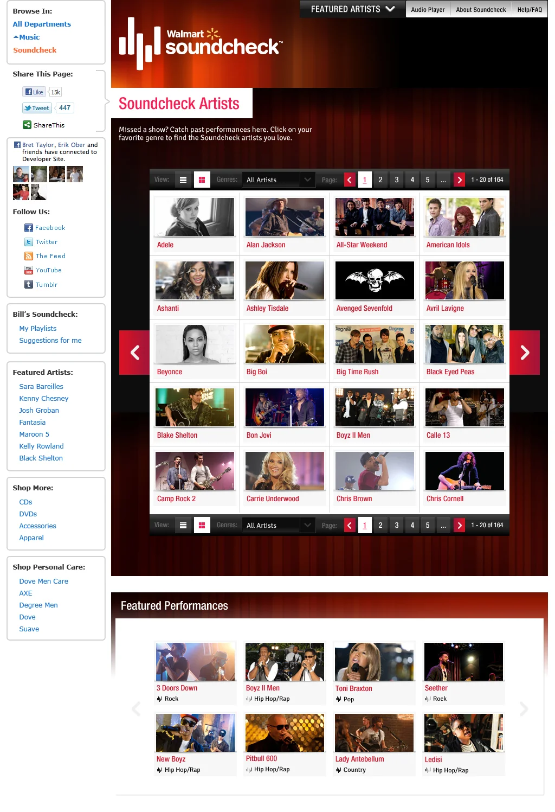Click the large right carousel arrow

[525, 353]
